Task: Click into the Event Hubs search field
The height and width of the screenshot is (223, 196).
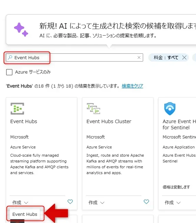Action: 74,57
